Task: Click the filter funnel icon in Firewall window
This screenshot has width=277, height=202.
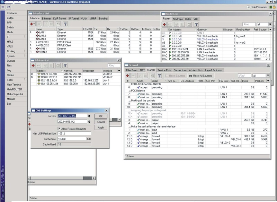Action: coord(159,76)
